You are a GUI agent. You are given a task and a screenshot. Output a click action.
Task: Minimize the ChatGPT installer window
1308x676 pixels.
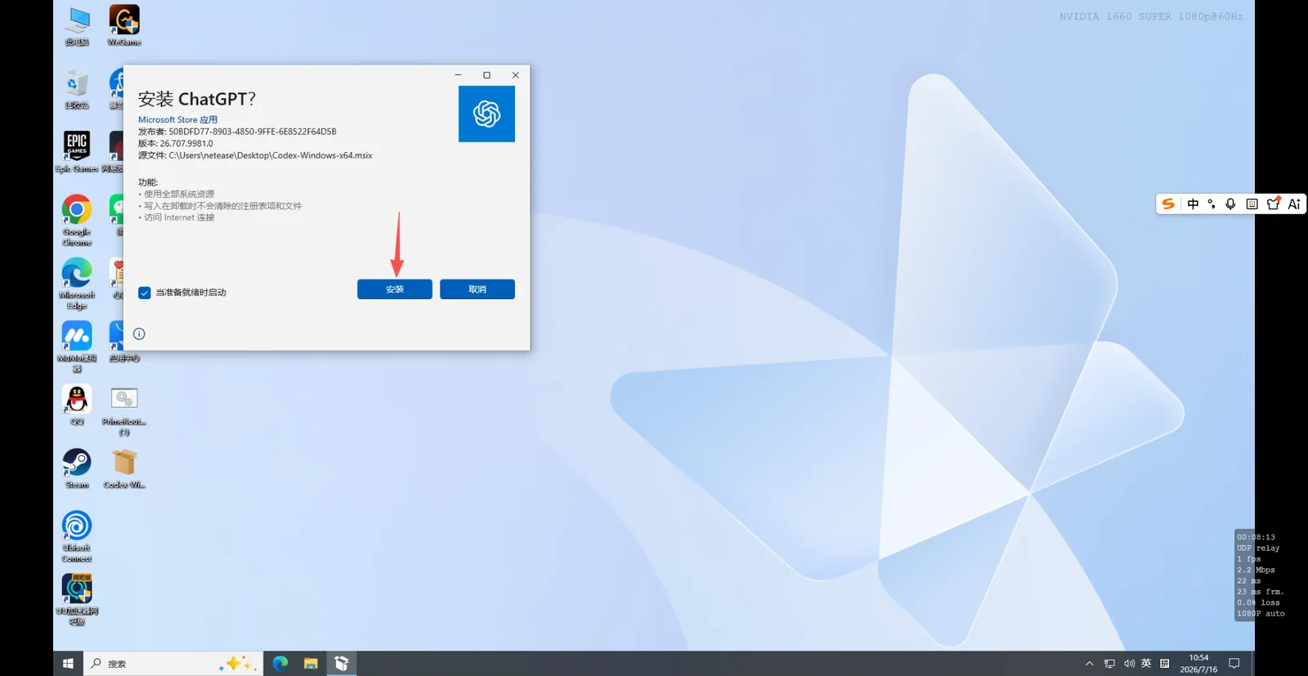coord(458,75)
